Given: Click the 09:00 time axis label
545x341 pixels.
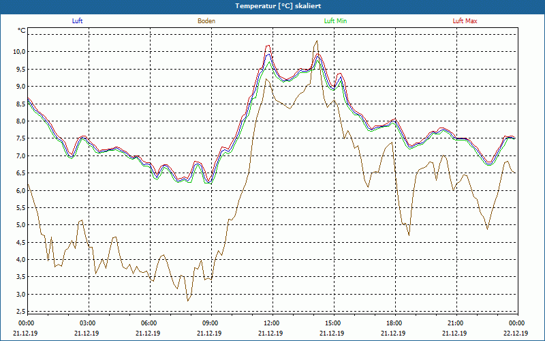Looking at the screenshot, I should [x=212, y=323].
